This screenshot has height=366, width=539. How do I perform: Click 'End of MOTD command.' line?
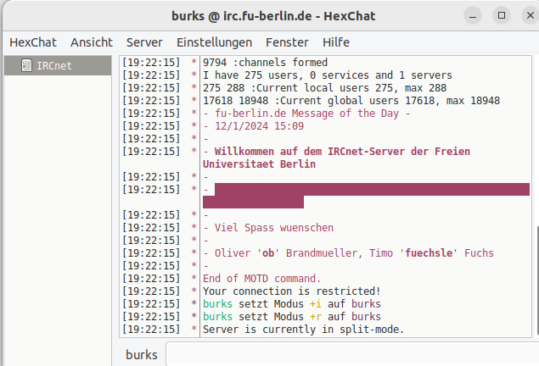click(261, 278)
